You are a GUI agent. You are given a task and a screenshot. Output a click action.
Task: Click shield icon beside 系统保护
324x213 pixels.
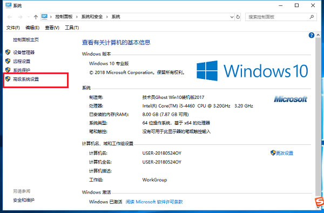tap(8, 70)
